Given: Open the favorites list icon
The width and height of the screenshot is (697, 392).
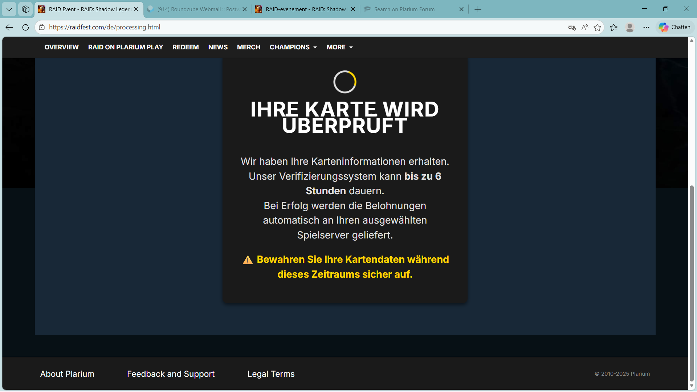Looking at the screenshot, I should (614, 27).
